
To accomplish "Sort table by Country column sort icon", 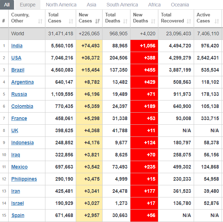I will pos(40,21).
